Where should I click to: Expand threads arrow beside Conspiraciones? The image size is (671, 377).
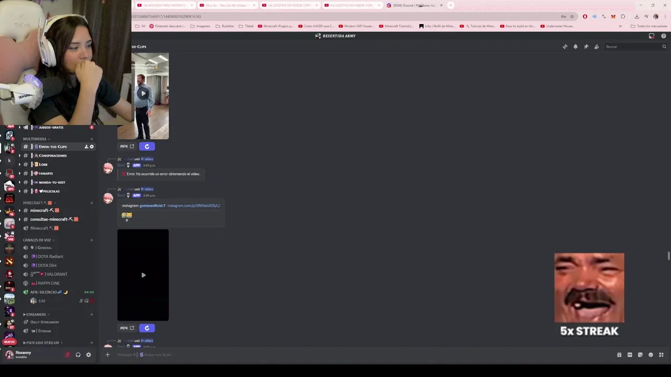[19, 156]
